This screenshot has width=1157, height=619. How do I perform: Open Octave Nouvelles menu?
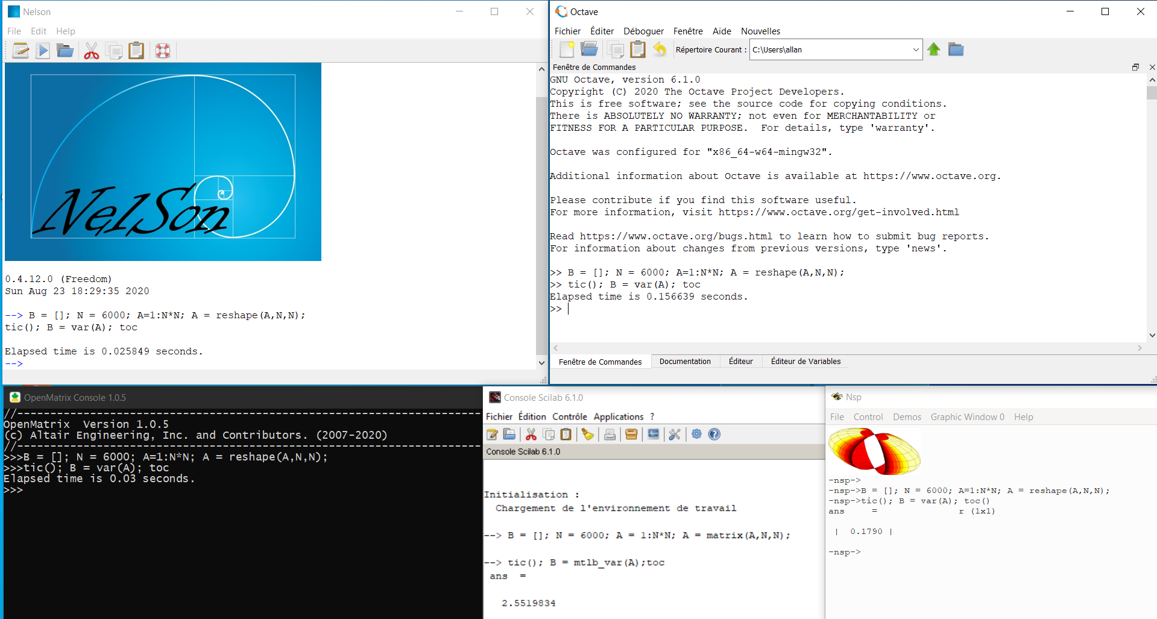tap(760, 31)
